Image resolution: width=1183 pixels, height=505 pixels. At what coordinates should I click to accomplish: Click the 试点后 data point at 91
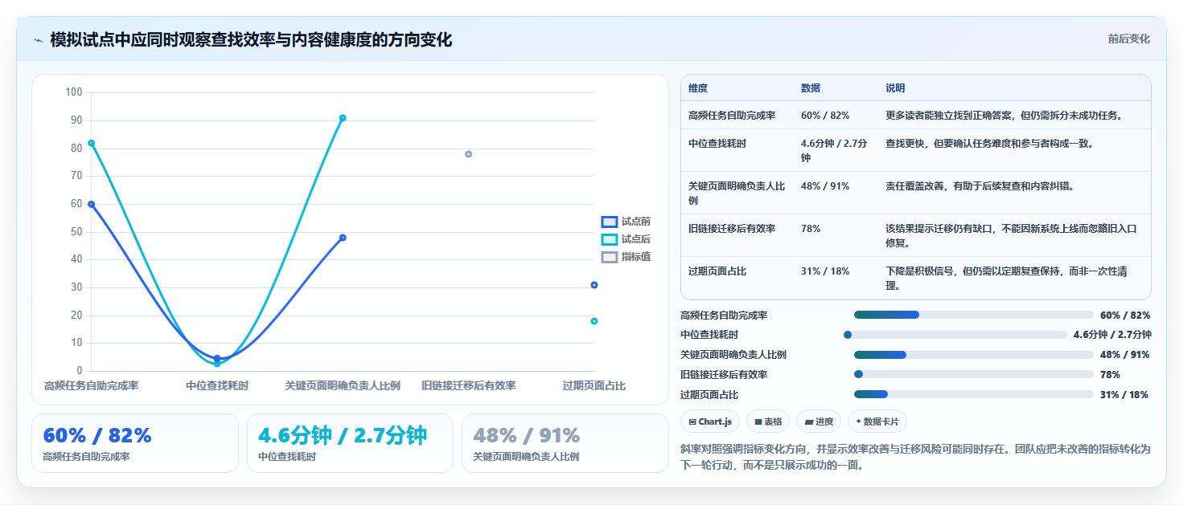click(343, 118)
